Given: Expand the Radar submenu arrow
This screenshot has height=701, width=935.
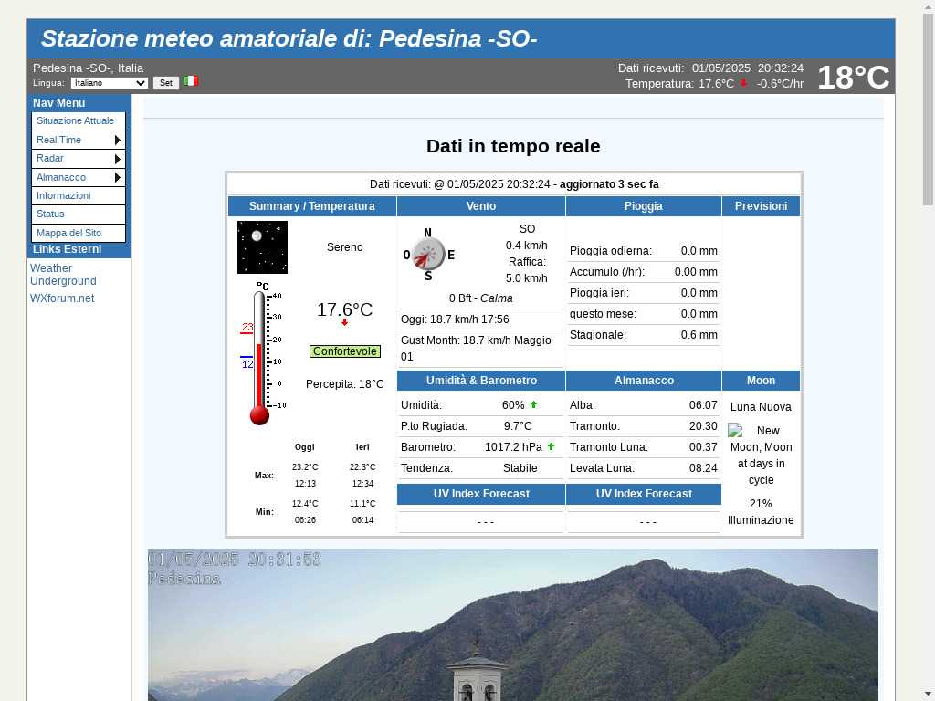Looking at the screenshot, I should point(118,159).
